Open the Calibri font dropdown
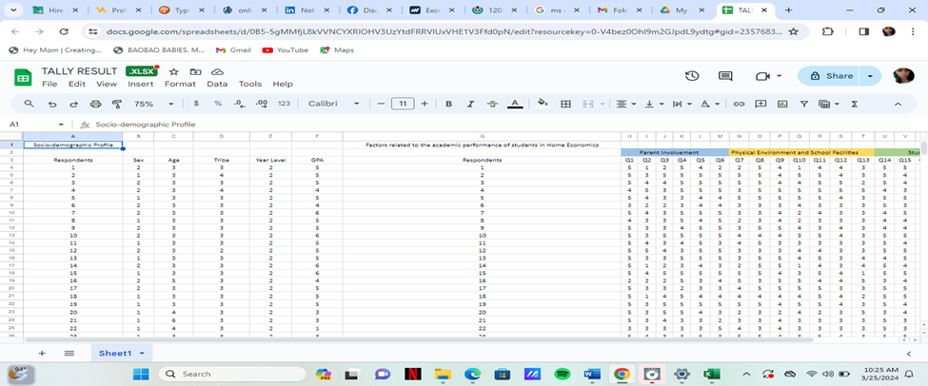The image size is (928, 386). tap(333, 104)
